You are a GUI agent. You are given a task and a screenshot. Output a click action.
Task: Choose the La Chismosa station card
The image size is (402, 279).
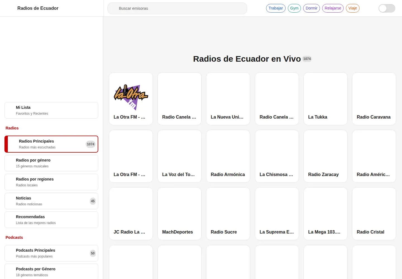click(277, 156)
